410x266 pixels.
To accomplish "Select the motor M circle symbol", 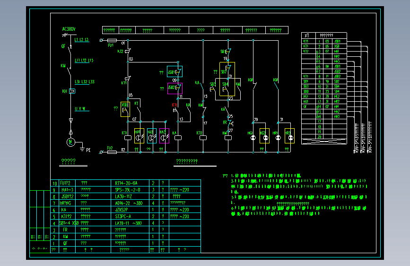I will pos(70,142).
